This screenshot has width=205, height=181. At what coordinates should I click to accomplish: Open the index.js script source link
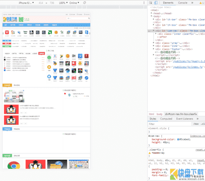tap(188, 67)
